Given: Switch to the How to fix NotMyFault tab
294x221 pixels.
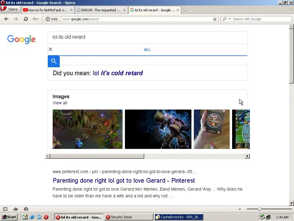Looking at the screenshot, I should (x=47, y=10).
